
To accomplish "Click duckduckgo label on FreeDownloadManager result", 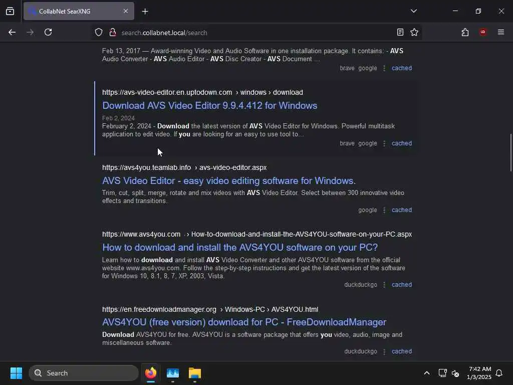I will click(361, 351).
